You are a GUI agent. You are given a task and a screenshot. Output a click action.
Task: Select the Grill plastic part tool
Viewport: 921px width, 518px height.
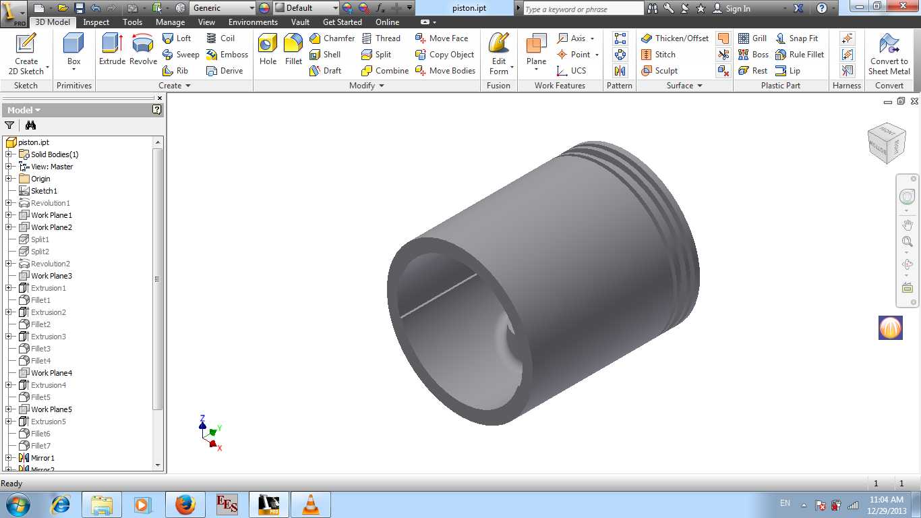coord(752,38)
